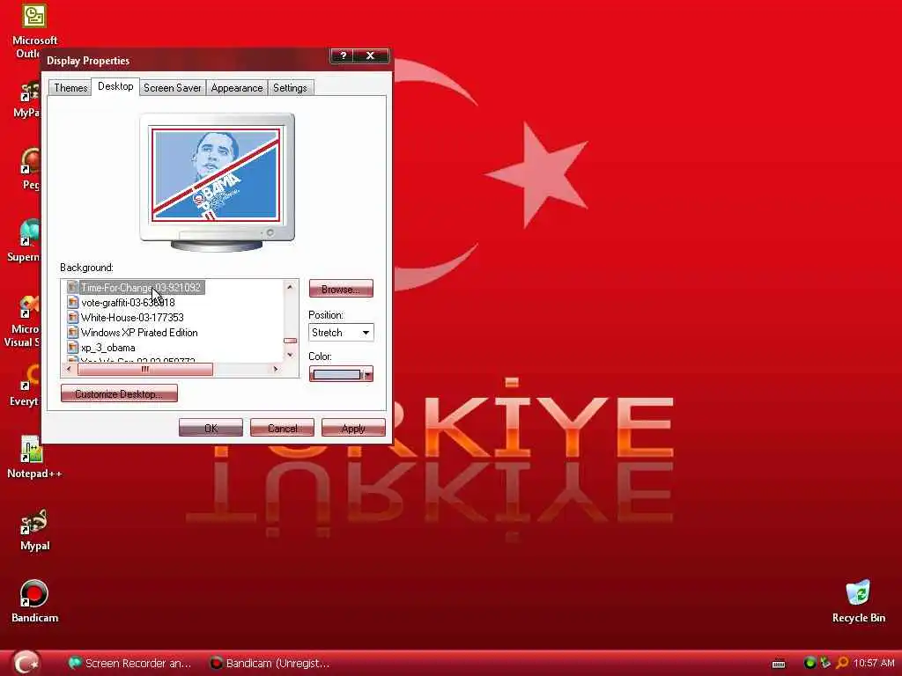
Task: Click Cancel in Display Properties
Action: [282, 429]
